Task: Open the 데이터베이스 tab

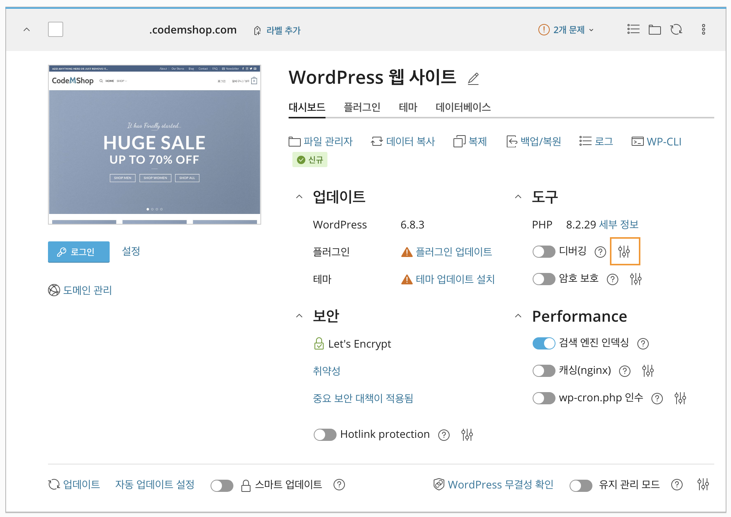Action: point(463,107)
